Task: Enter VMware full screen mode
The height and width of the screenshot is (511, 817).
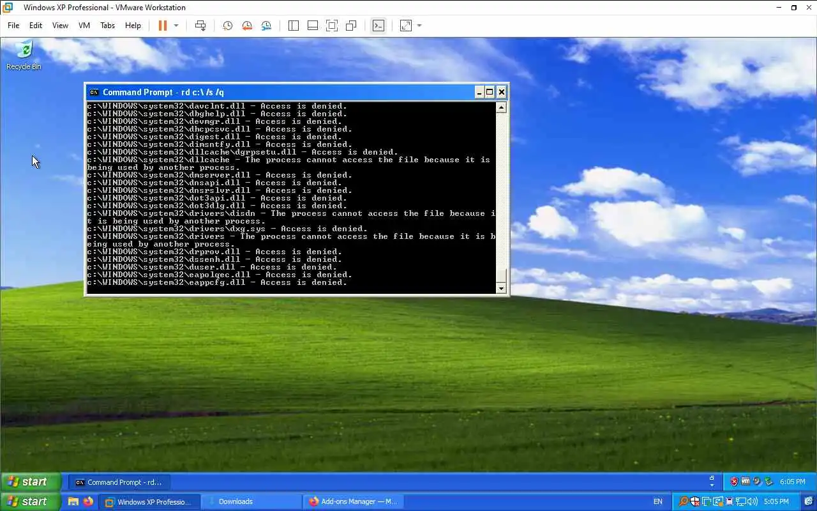Action: [332, 26]
